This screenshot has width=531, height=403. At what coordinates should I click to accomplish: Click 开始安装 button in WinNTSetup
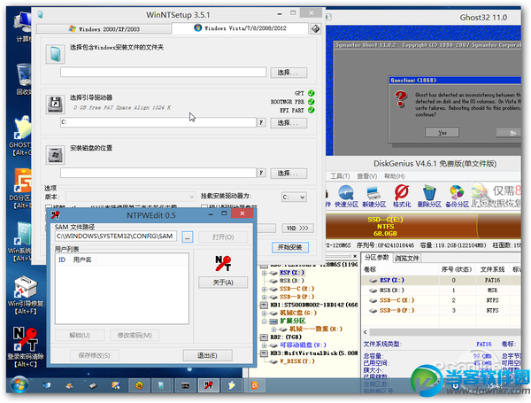pyautogui.click(x=290, y=247)
